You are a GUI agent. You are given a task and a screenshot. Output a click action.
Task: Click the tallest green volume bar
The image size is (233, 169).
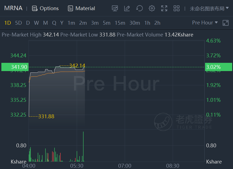pos(83,147)
